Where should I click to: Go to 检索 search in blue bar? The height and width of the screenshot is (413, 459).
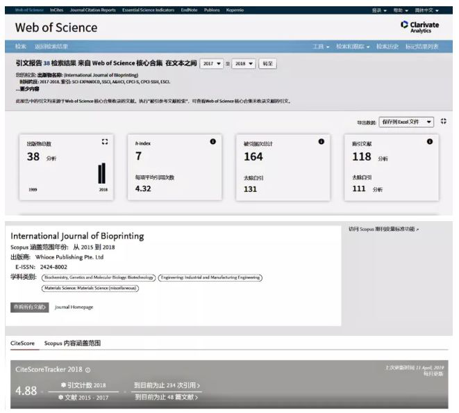21,47
